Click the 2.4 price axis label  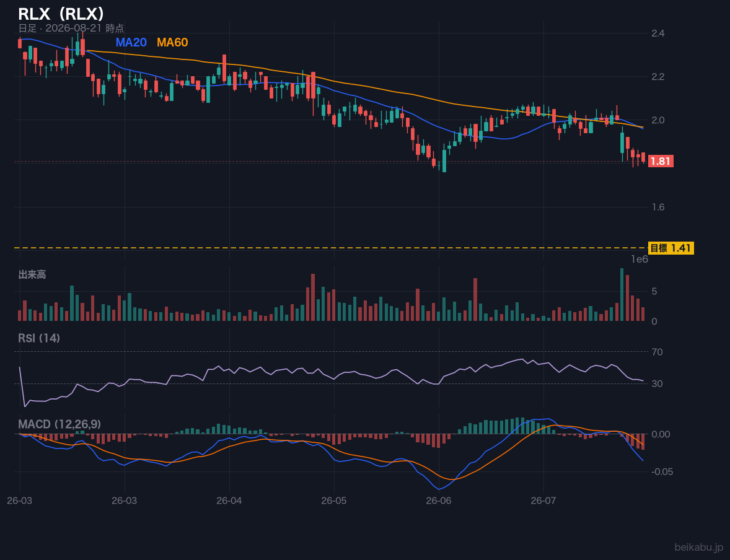coord(658,33)
